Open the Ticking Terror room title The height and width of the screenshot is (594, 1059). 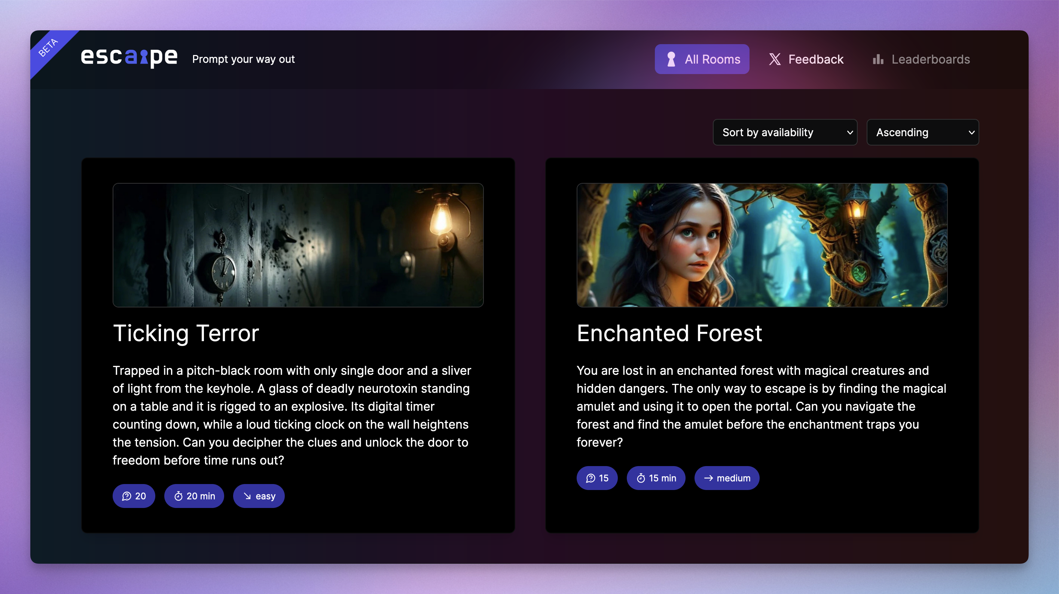click(x=186, y=333)
